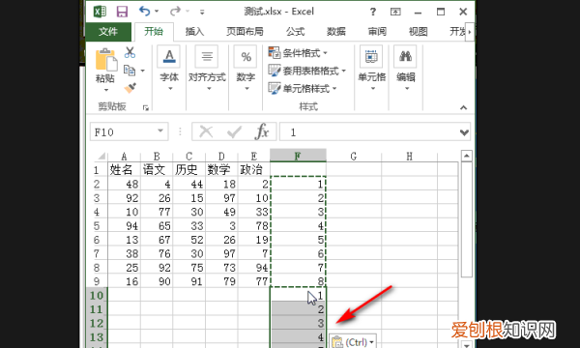Click the vertical scrollbar thumb

click(x=467, y=218)
